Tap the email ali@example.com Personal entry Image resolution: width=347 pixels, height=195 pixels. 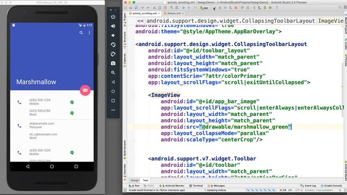(x=42, y=125)
